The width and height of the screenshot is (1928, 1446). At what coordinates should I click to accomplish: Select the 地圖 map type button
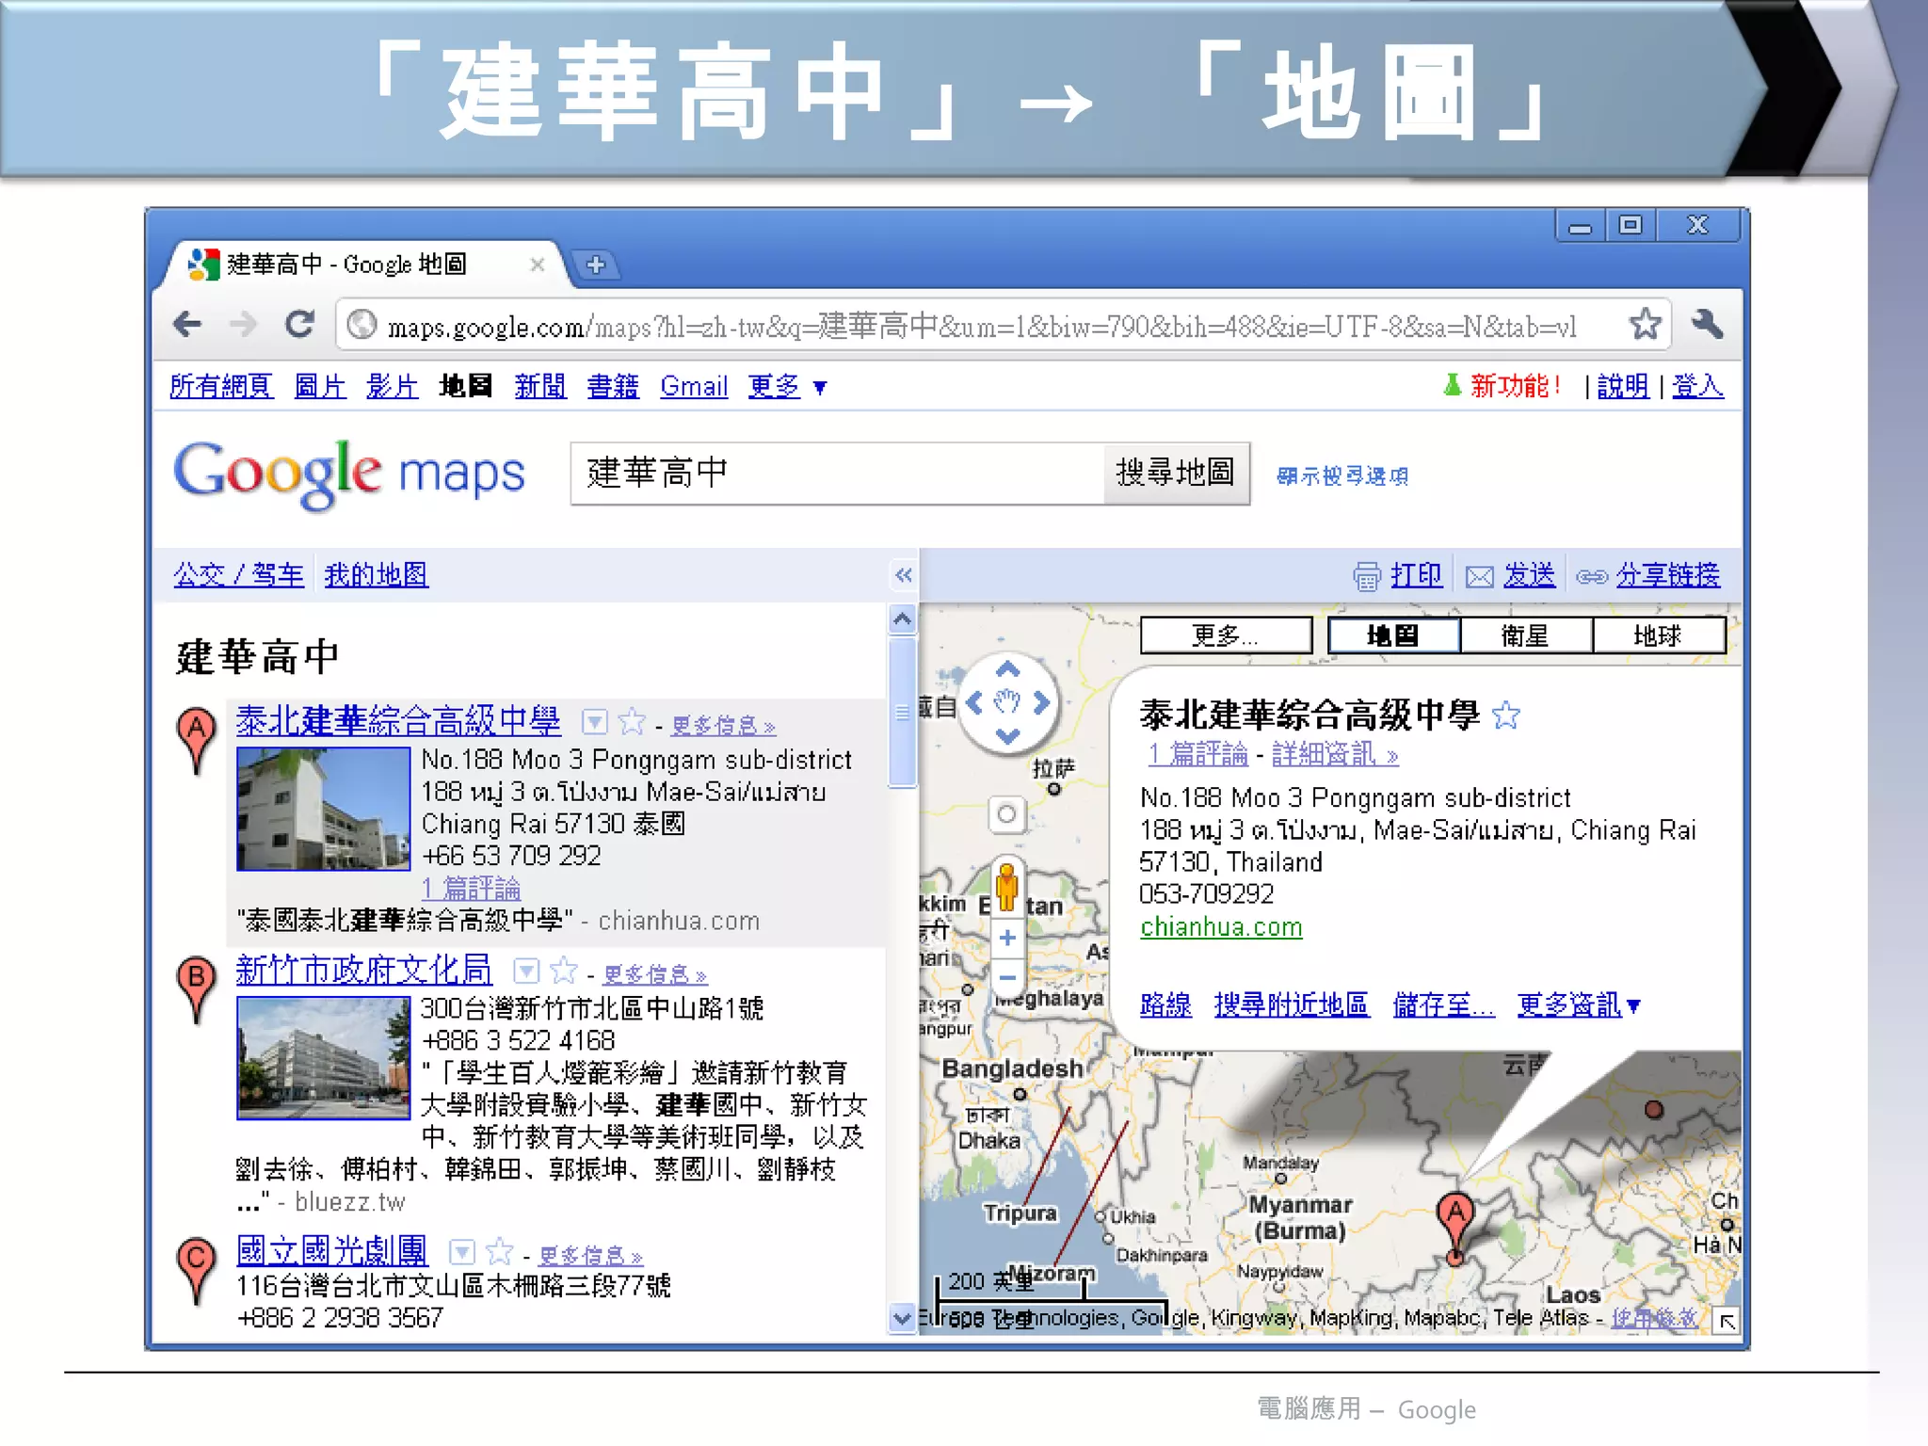point(1393,635)
